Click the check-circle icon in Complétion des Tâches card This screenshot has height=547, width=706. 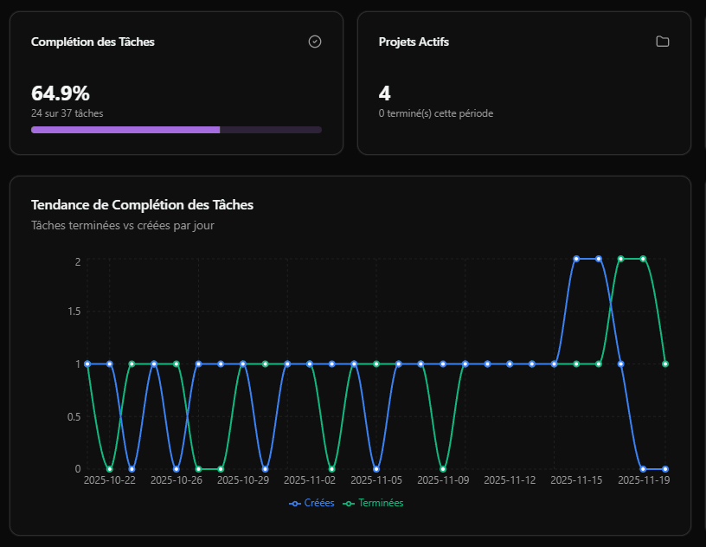315,42
